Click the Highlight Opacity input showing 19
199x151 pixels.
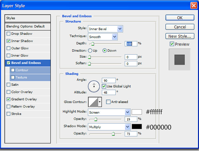pyautogui.click(x=131, y=119)
